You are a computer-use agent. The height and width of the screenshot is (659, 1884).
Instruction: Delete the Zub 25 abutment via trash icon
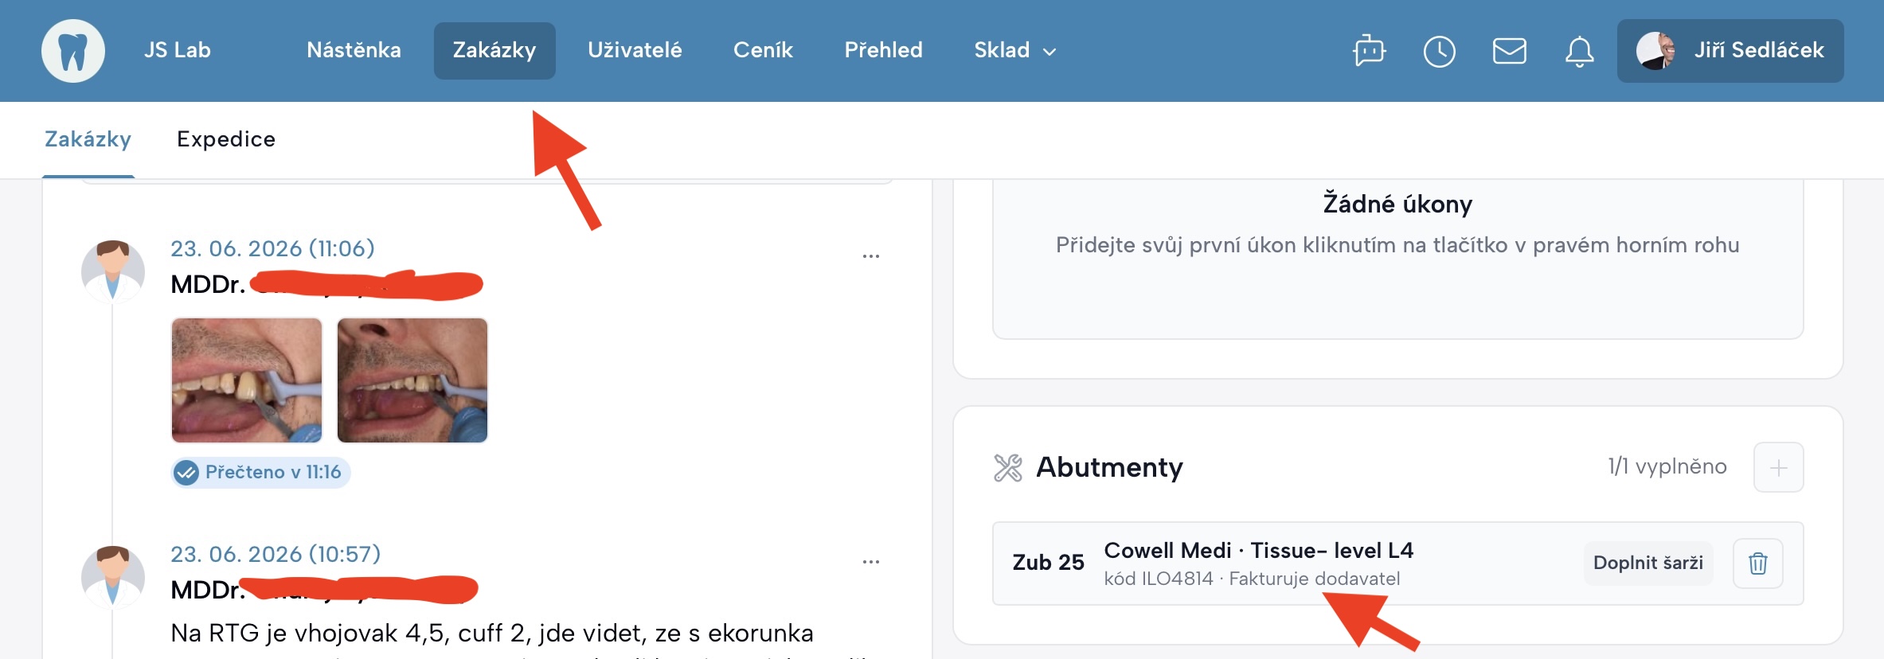tap(1757, 563)
